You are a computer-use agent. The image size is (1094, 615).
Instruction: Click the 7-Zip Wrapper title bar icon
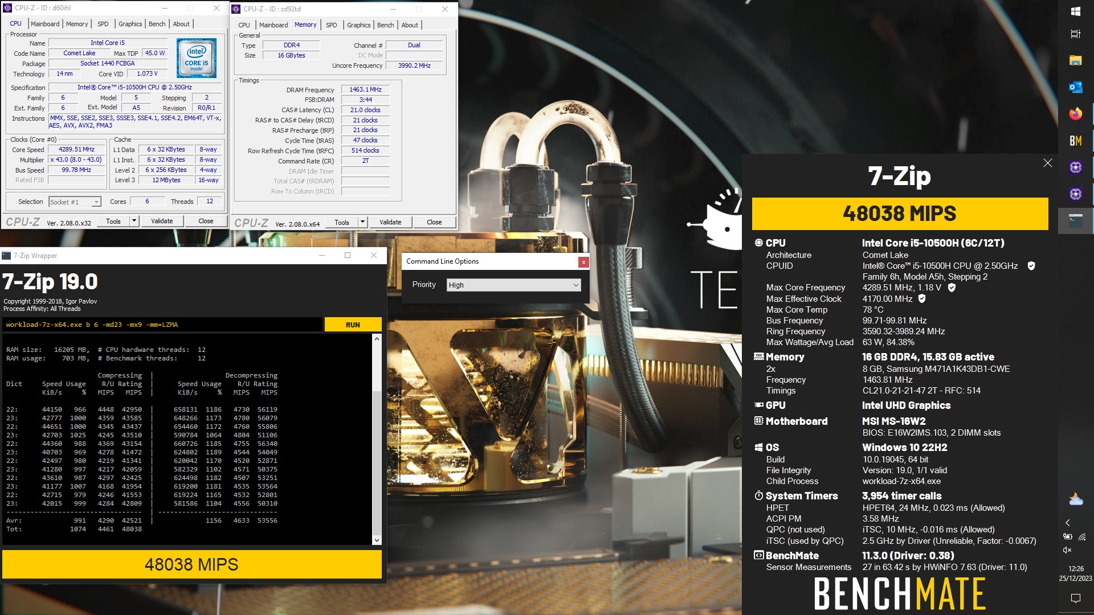point(6,256)
